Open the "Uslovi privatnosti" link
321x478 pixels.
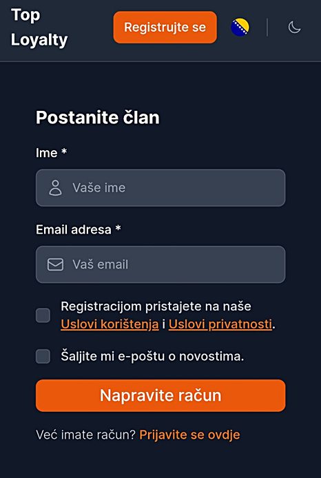[x=220, y=324]
